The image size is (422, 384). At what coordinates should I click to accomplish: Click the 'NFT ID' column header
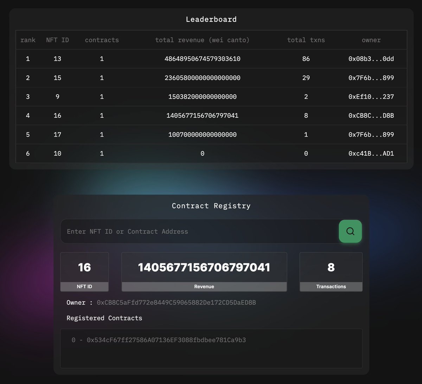(57, 40)
